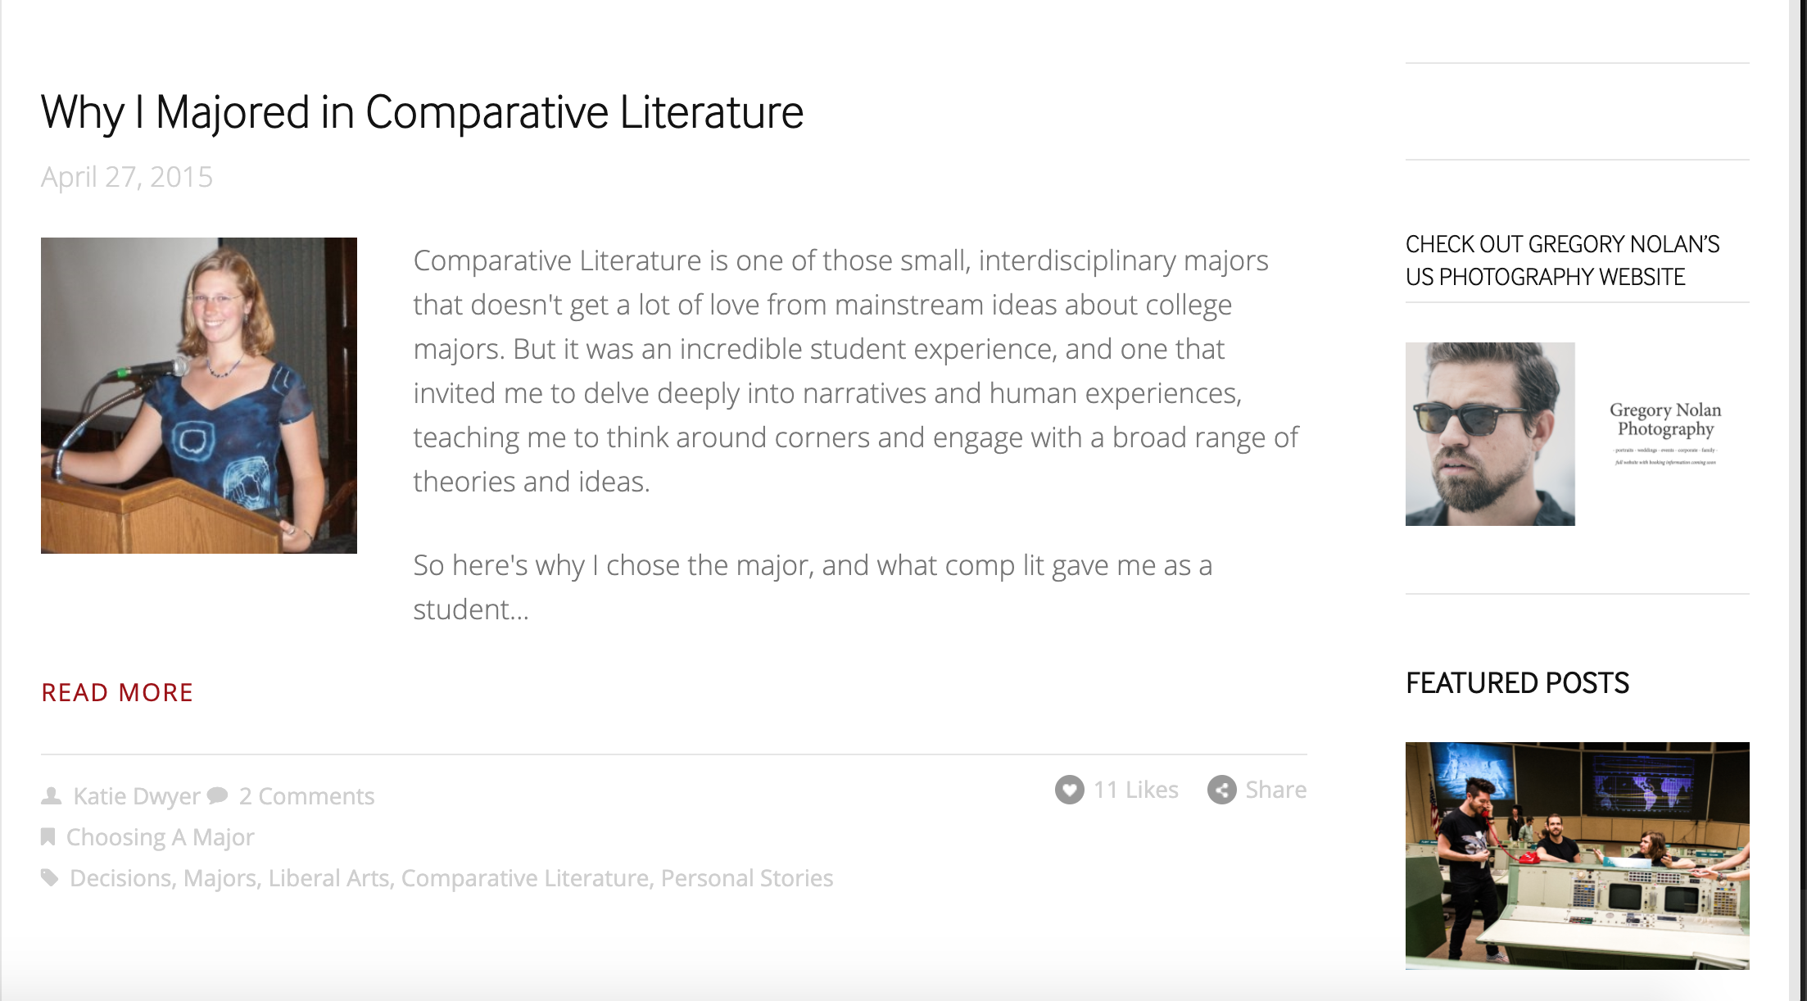Open the Personal Stories tag
1807x1001 pixels.
point(746,878)
